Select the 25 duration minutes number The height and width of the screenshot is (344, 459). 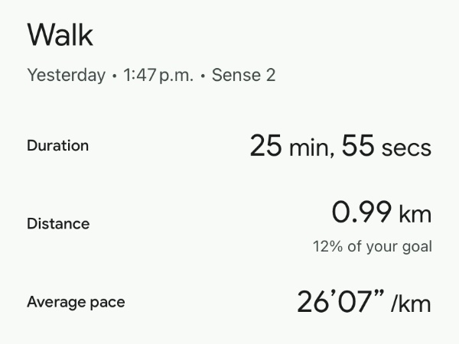click(x=265, y=145)
